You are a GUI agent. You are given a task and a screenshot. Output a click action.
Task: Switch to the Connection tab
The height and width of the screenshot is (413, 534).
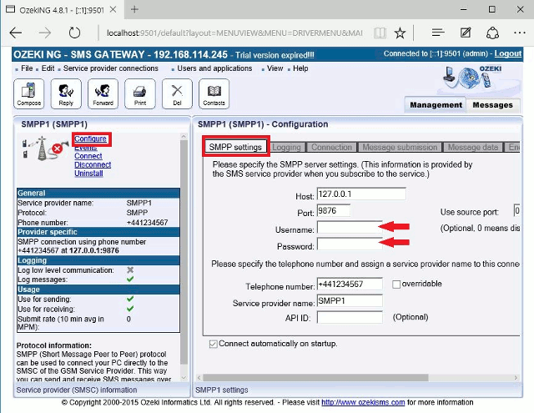tap(332, 148)
